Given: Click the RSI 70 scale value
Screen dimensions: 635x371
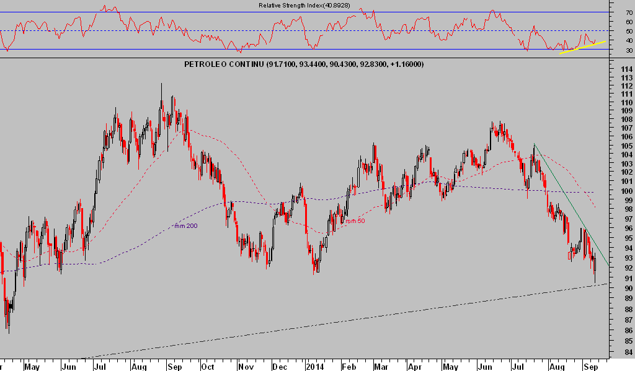Looking at the screenshot, I should point(629,12).
